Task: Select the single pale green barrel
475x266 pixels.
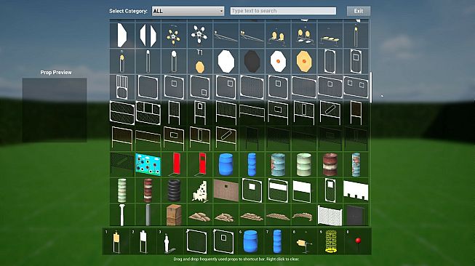Action: tap(304, 165)
